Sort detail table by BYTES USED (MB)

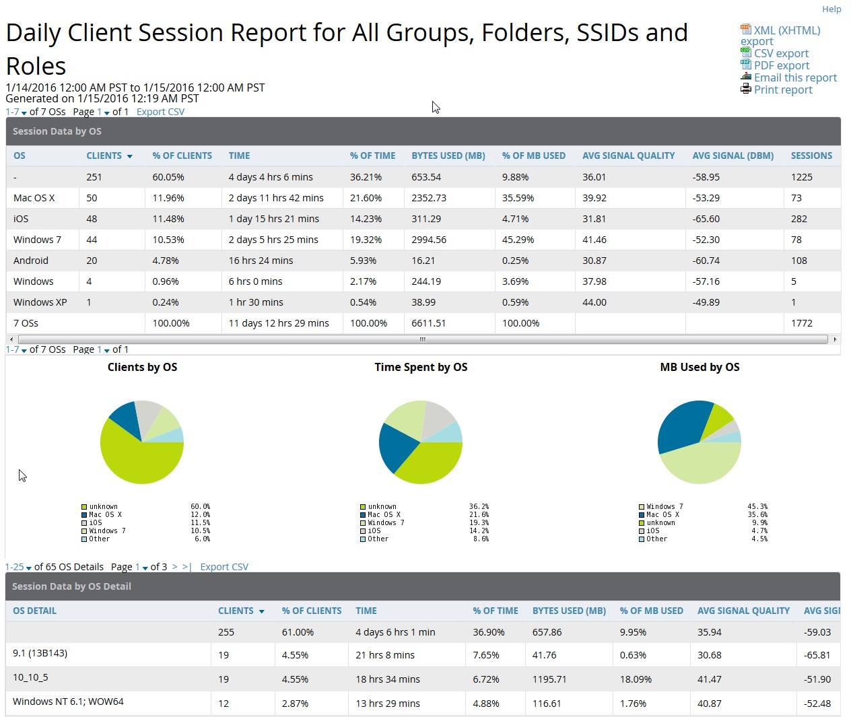[x=569, y=611]
